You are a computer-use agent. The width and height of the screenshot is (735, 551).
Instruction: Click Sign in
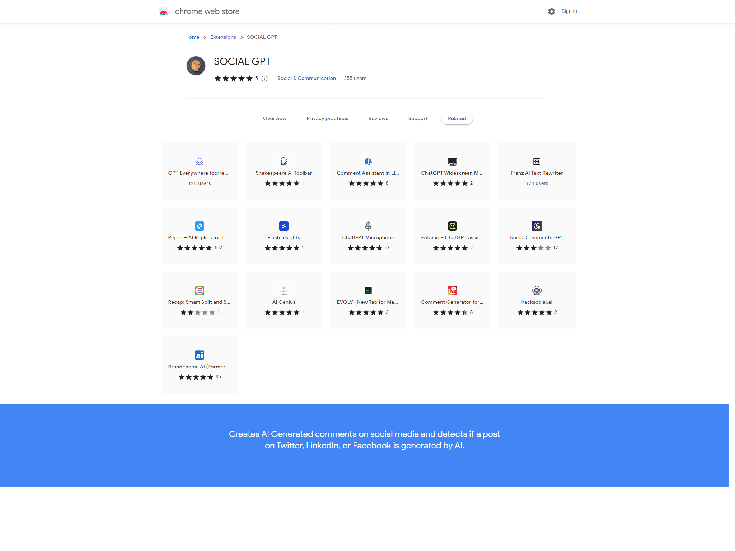(569, 11)
